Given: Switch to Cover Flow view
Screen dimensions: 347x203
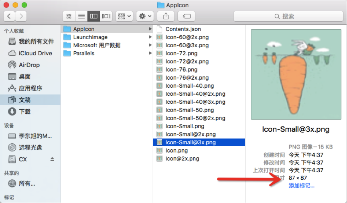Looking at the screenshot, I should coord(106,16).
